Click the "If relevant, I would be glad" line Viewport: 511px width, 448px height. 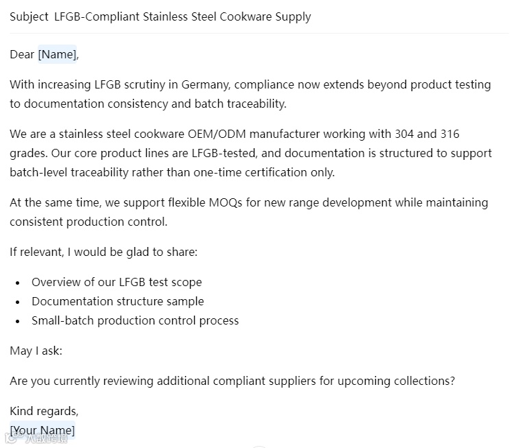[x=104, y=252]
